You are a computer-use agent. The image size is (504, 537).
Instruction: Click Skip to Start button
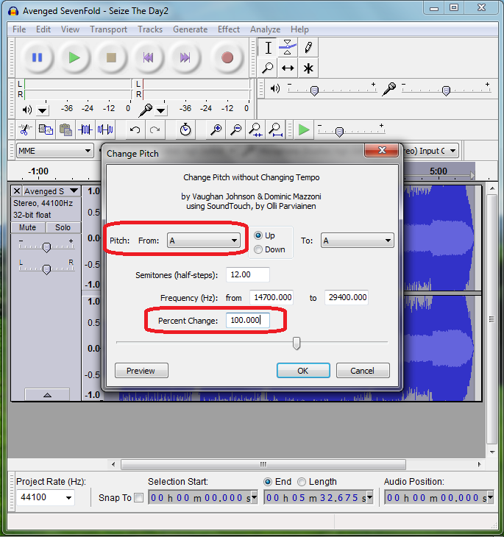pos(148,57)
